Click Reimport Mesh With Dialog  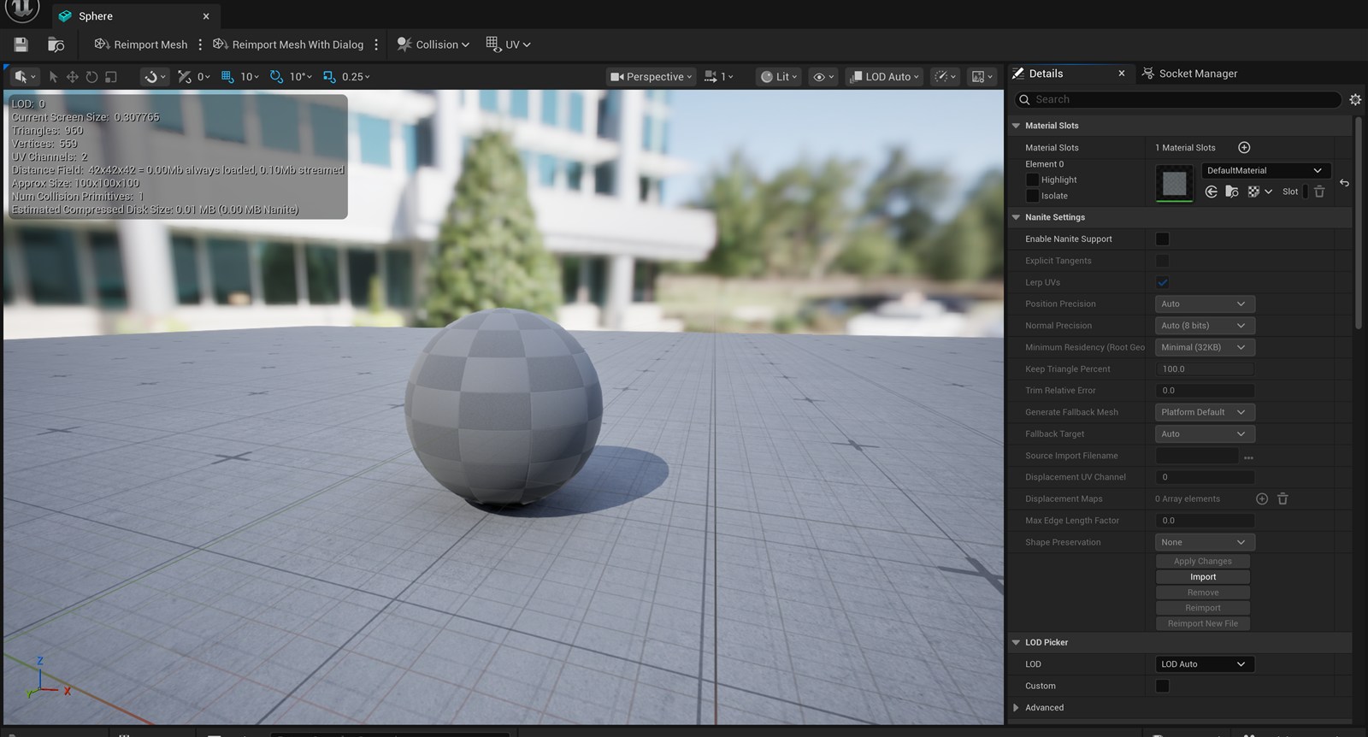(x=288, y=44)
